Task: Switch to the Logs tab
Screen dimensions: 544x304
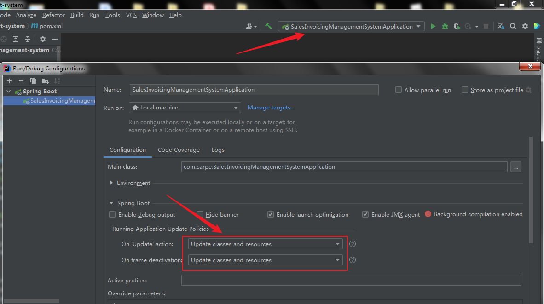Action: click(x=218, y=150)
